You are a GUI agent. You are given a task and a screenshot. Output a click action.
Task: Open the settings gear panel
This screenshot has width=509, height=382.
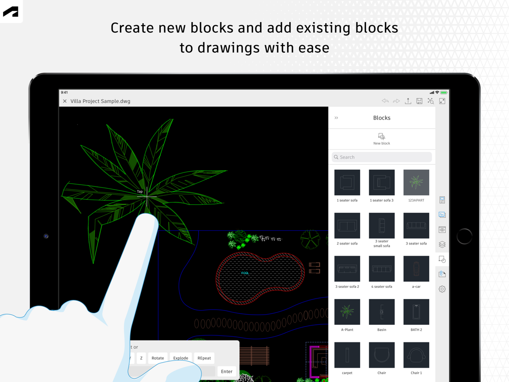[x=442, y=289]
